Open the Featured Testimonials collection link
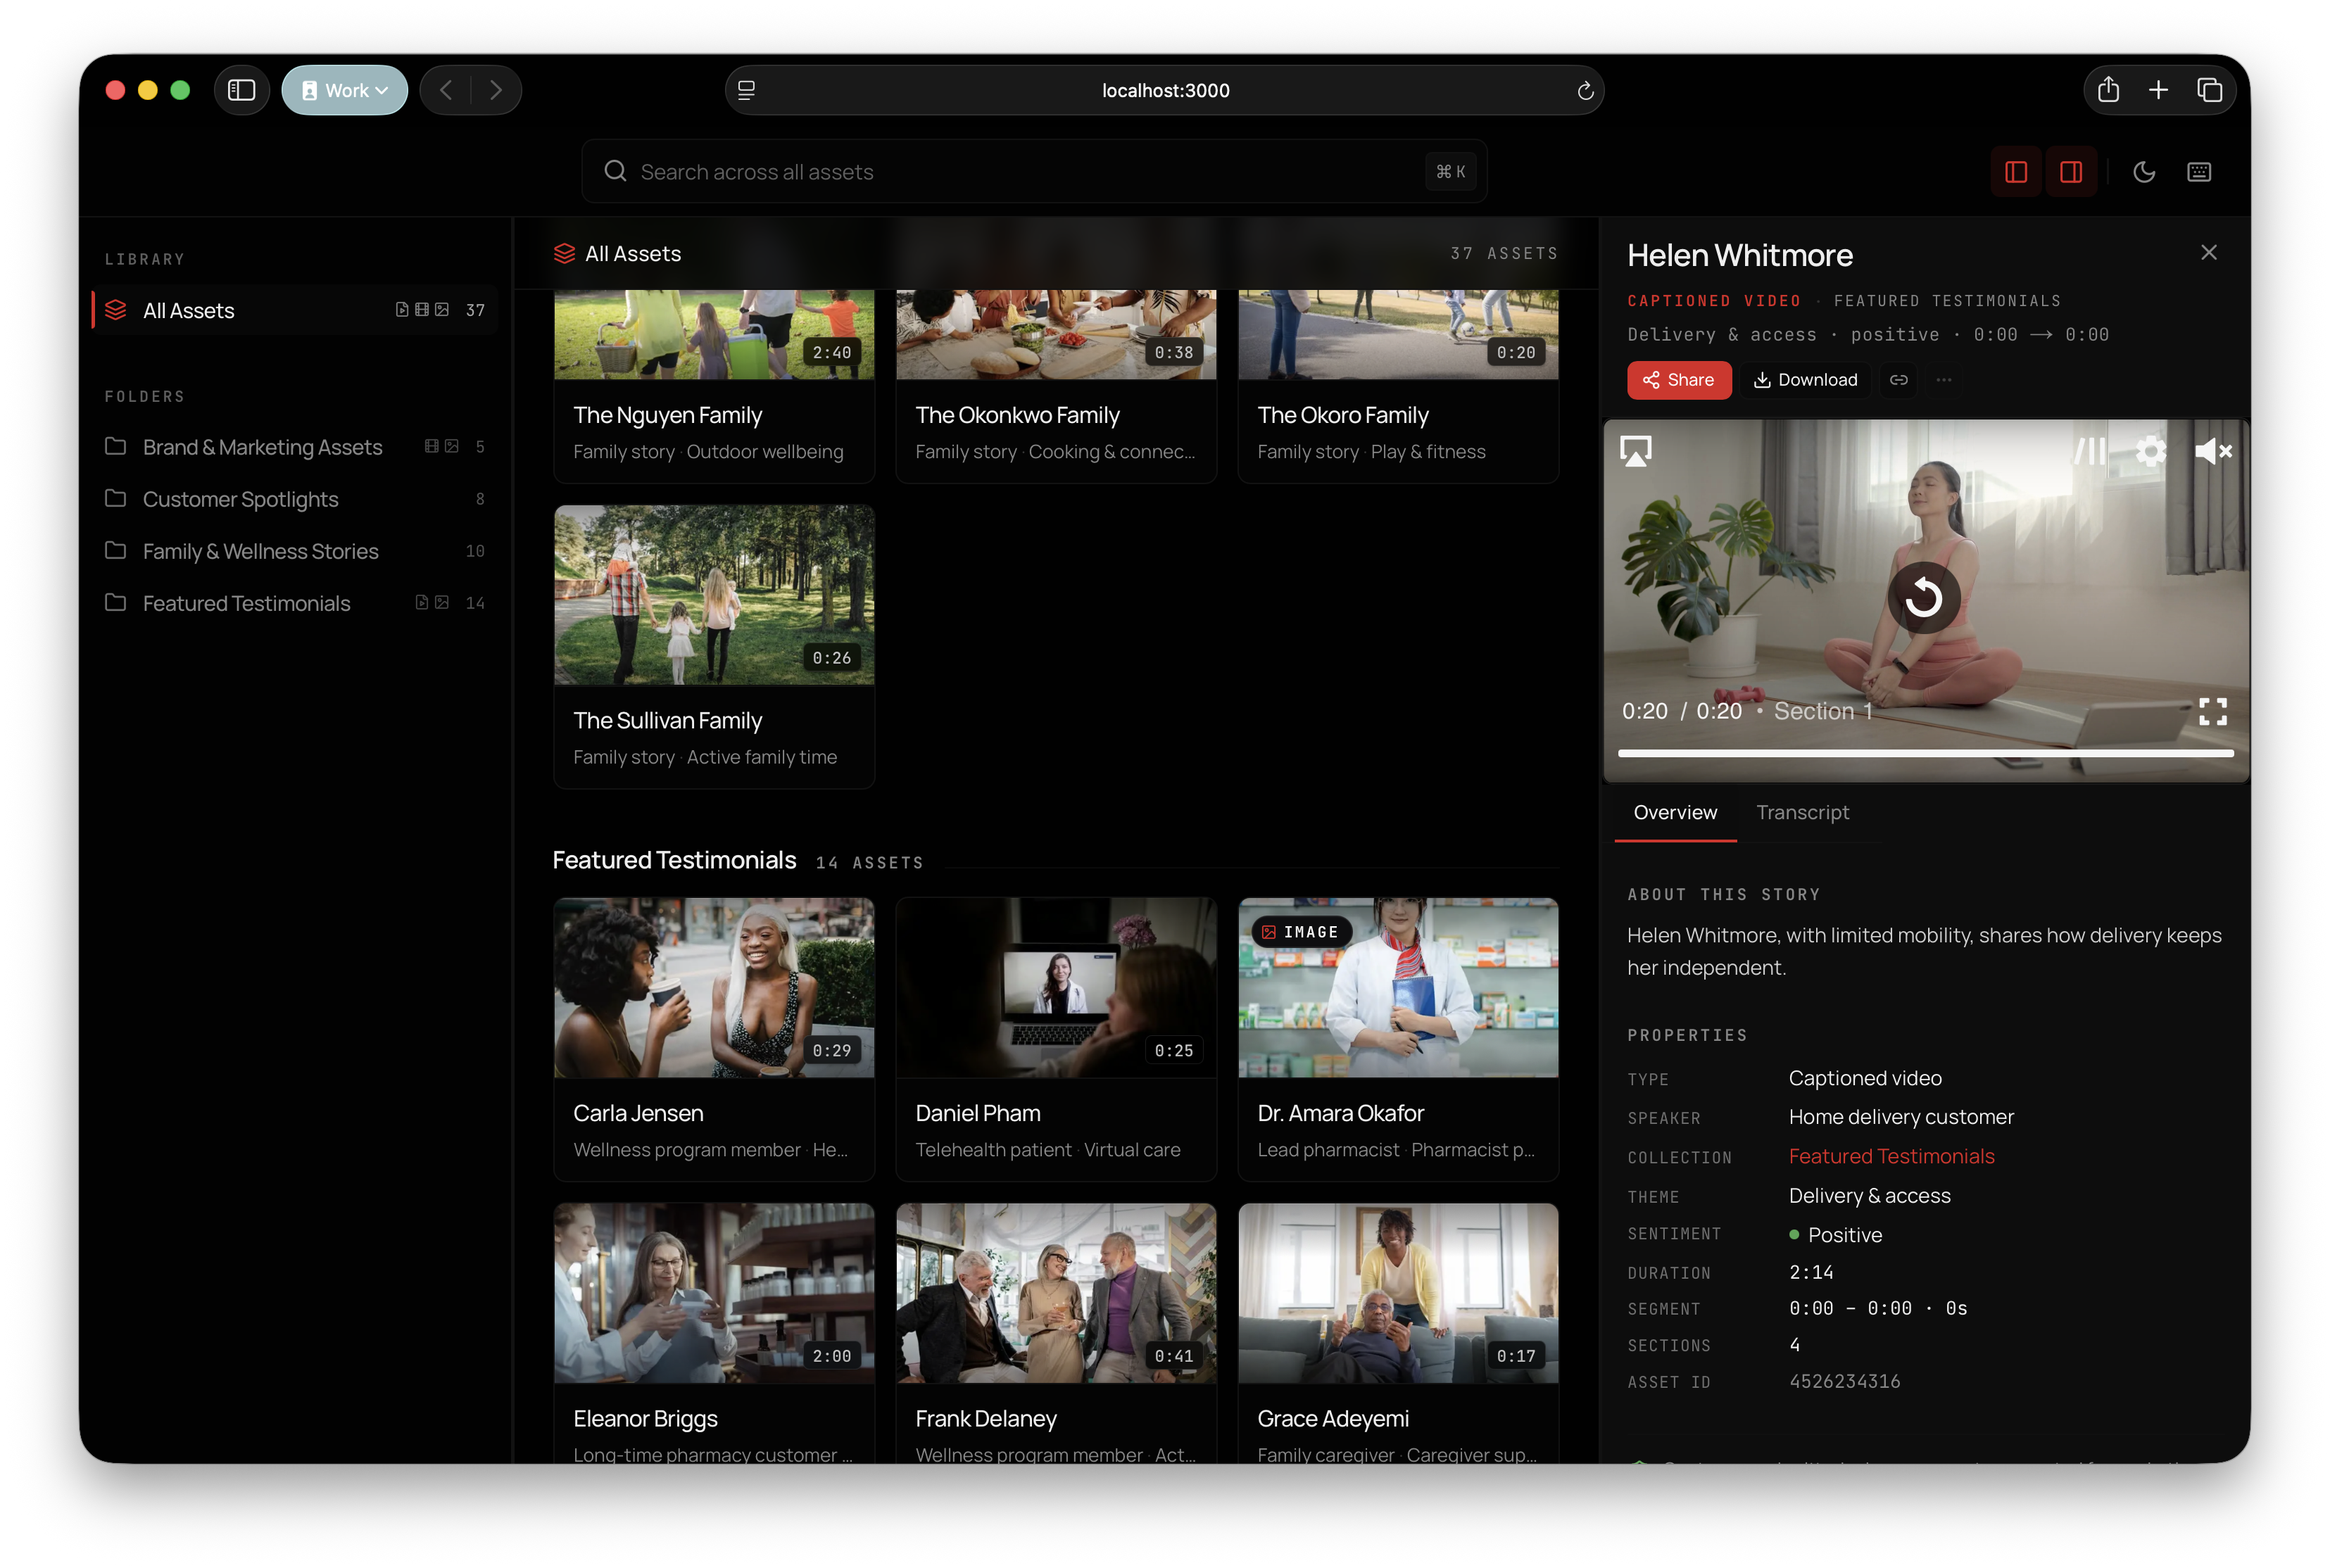 1891,1156
